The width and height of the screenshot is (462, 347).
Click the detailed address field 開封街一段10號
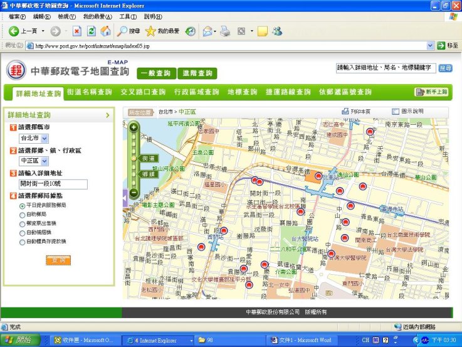[53, 184]
